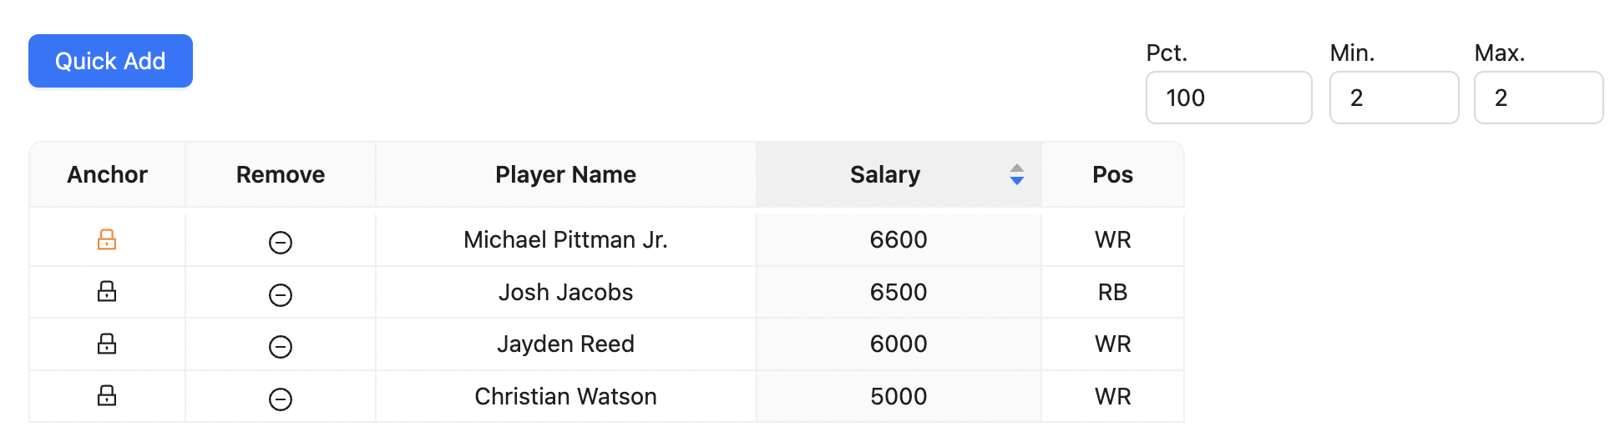This screenshot has width=1620, height=447.
Task: Select the Min. value field
Action: [1394, 98]
